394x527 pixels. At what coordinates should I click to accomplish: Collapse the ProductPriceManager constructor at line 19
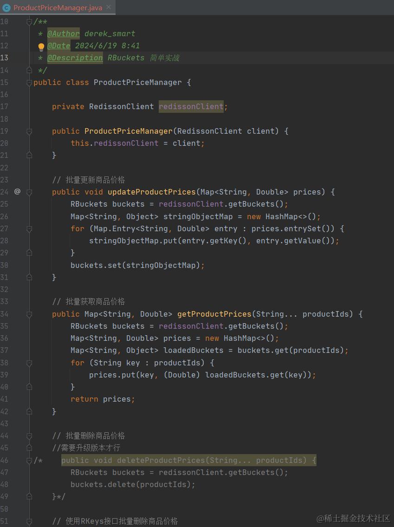pos(29,131)
